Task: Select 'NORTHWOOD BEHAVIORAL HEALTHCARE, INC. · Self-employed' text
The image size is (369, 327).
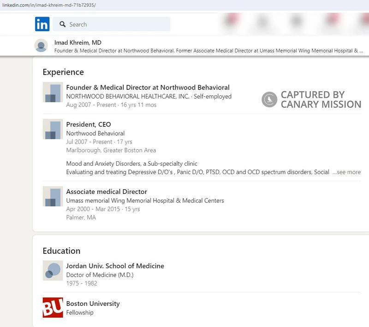Action: (x=149, y=96)
